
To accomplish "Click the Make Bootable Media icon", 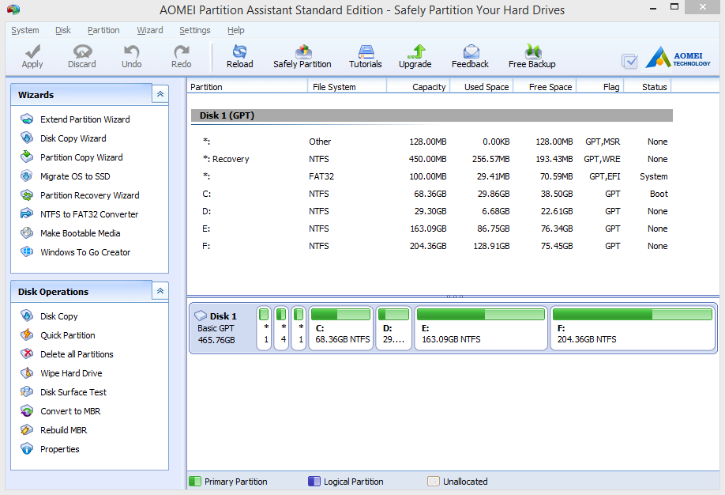I will (27, 232).
